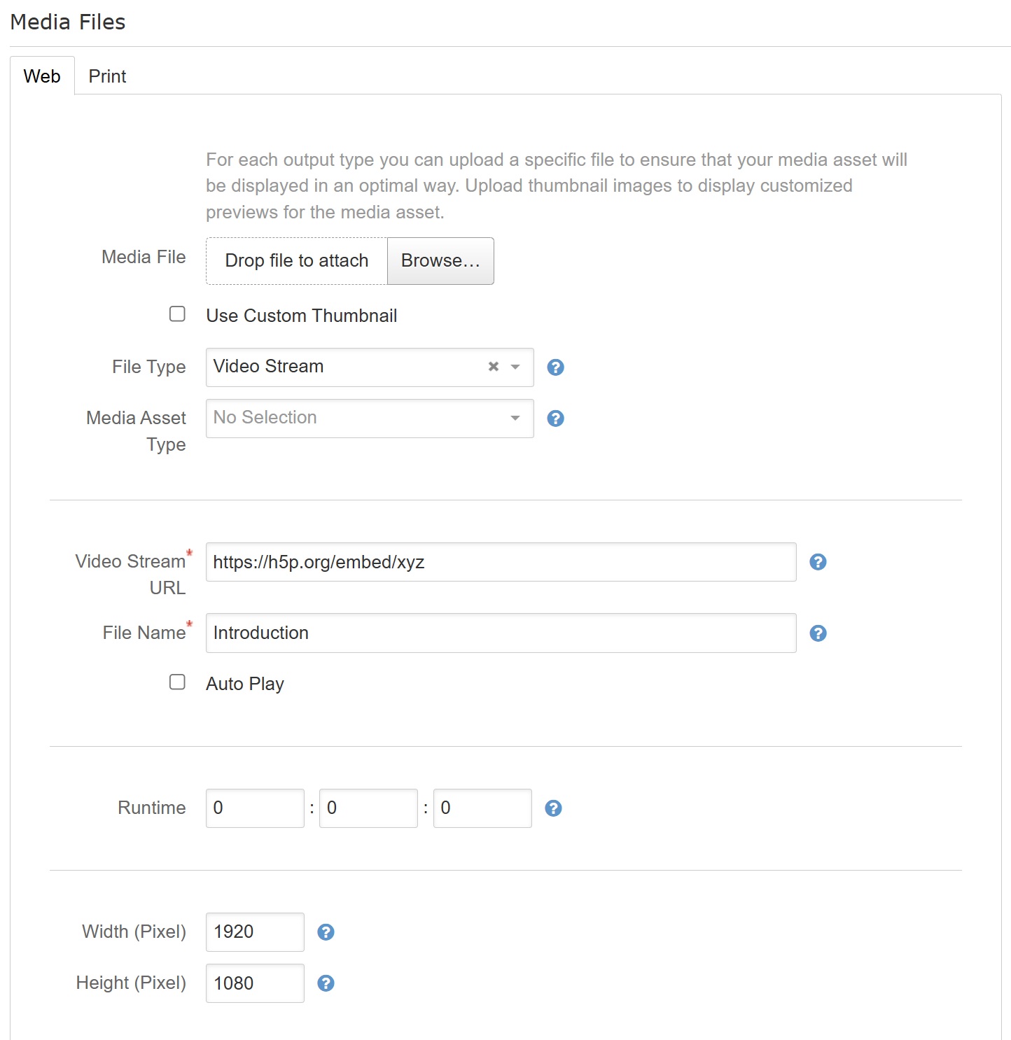
Task: Open the File Type help tooltip
Action: 555,367
